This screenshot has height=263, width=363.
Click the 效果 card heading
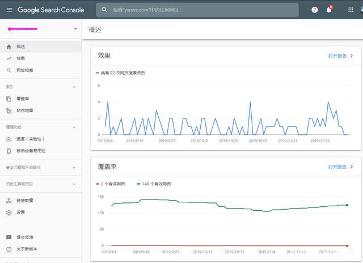point(104,56)
